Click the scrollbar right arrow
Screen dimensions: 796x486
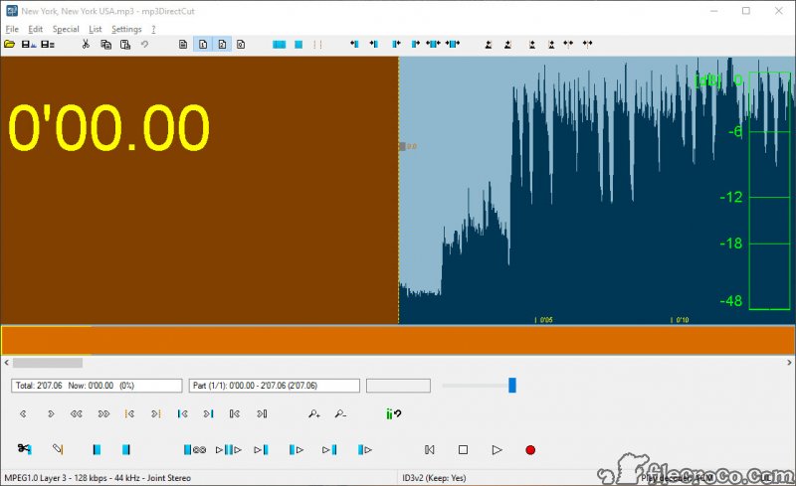point(789,363)
